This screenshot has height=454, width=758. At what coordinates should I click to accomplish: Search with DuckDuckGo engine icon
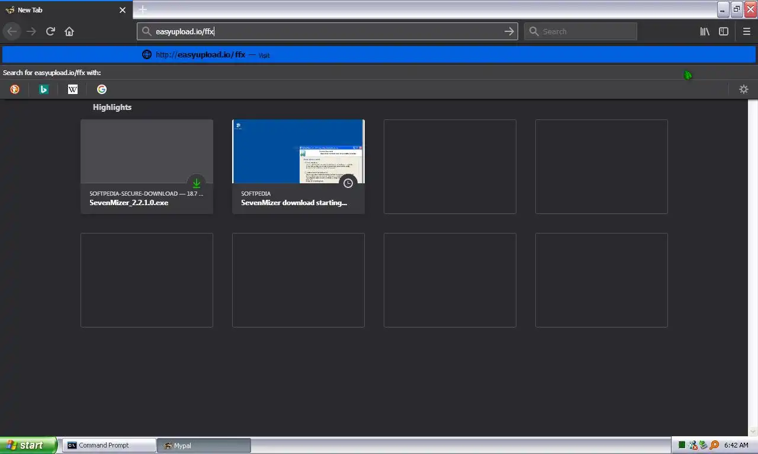[x=15, y=89]
